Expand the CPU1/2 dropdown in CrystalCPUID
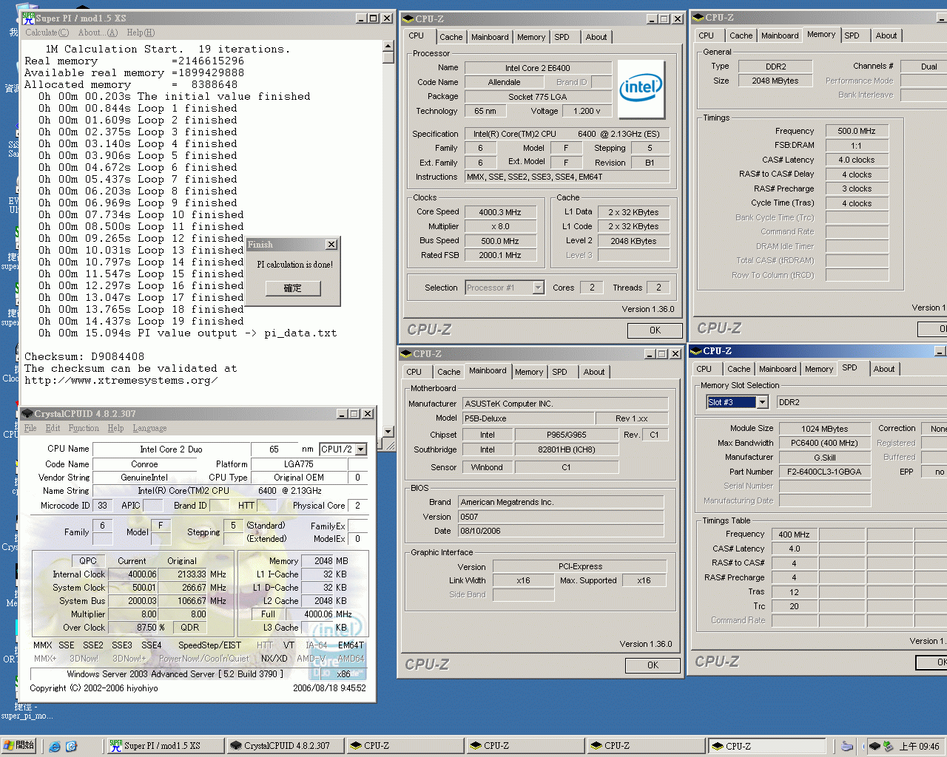This screenshot has width=947, height=757. click(x=361, y=449)
